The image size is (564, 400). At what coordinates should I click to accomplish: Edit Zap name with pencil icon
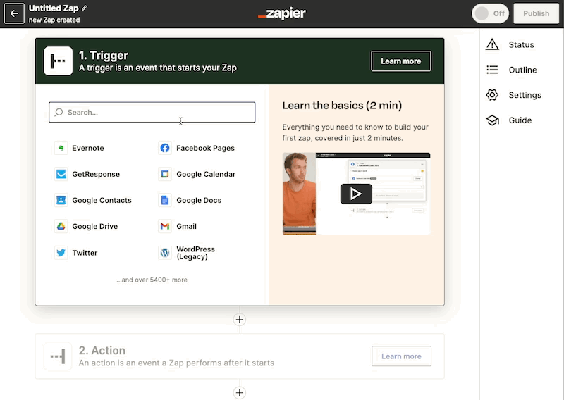click(x=85, y=8)
